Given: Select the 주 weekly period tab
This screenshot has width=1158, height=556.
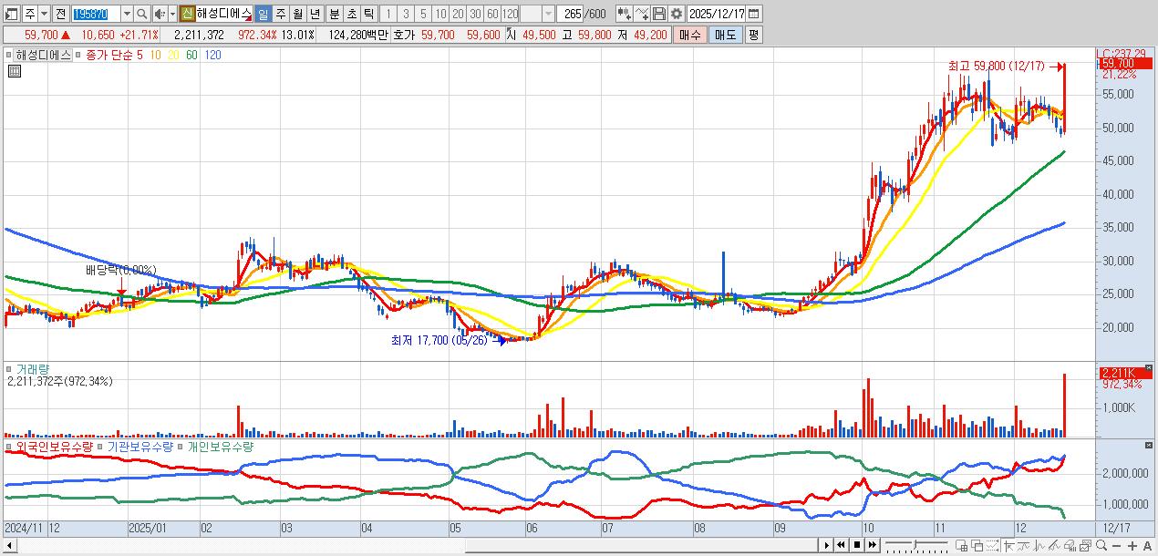Looking at the screenshot, I should click(x=281, y=14).
